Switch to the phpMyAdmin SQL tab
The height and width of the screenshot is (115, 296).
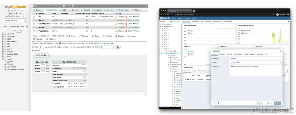pyautogui.click(x=63, y=10)
